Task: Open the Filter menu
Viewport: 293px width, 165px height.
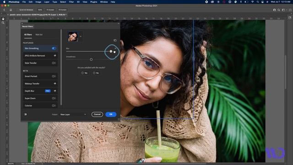Action: 71,2
